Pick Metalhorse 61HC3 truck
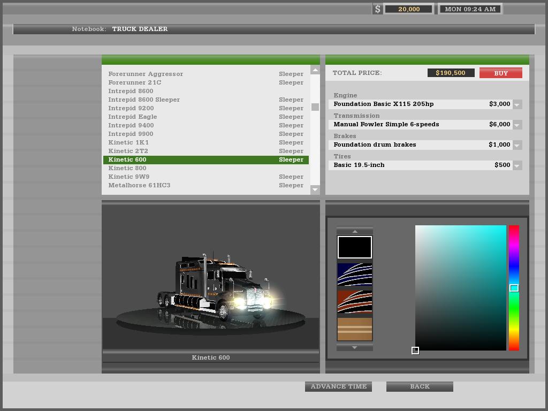Image resolution: width=548 pixels, height=411 pixels. tap(139, 185)
